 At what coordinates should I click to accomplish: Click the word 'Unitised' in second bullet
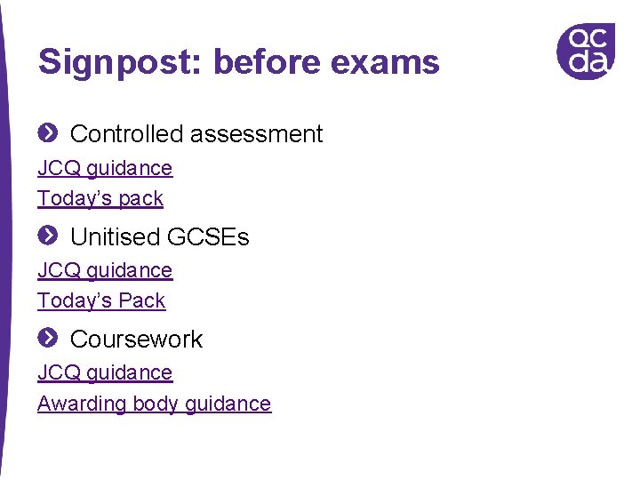[x=115, y=236]
